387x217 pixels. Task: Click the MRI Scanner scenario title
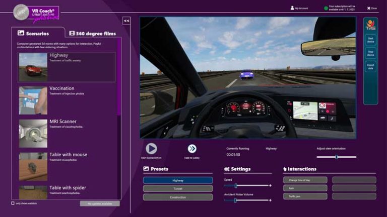[x=63, y=122]
